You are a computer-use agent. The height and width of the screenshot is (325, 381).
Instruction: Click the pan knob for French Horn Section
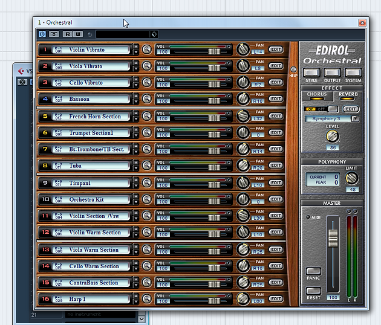243,116
